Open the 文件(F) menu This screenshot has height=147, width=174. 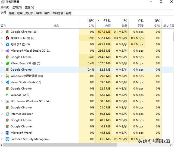click(x=5, y=7)
